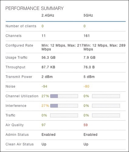Click the 5GHz Noise value -80
The image size is (129, 152).
87,86
